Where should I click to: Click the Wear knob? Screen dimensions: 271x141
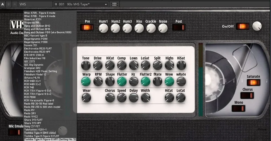click(x=86, y=98)
